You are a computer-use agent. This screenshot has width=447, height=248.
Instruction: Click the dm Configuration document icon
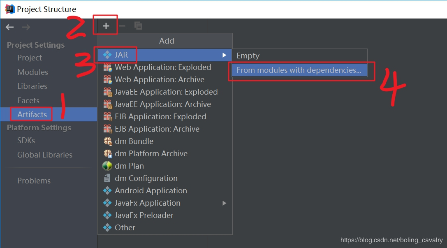pyautogui.click(x=107, y=178)
